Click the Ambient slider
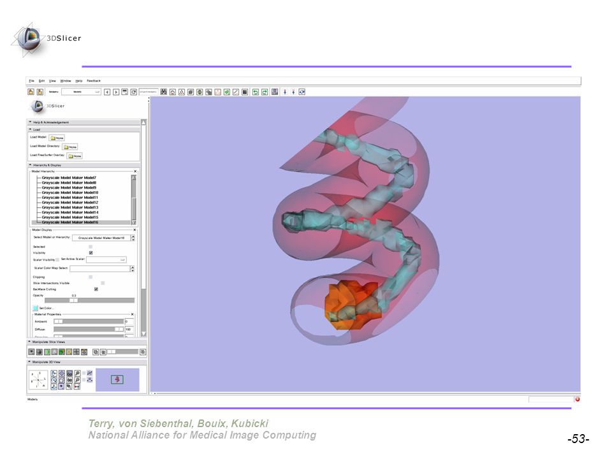Screen dimensions: 612x459 pos(89,321)
